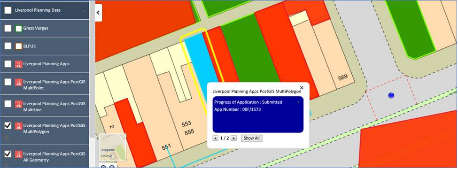The image size is (458, 169).
Task: Click the PostGIS MultiPoint layer icon
Action: [x=19, y=82]
